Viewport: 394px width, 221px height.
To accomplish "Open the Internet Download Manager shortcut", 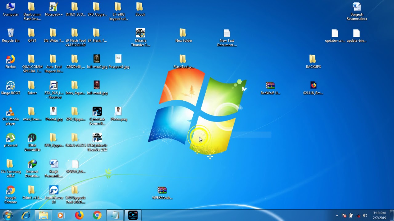I will coord(32,168).
